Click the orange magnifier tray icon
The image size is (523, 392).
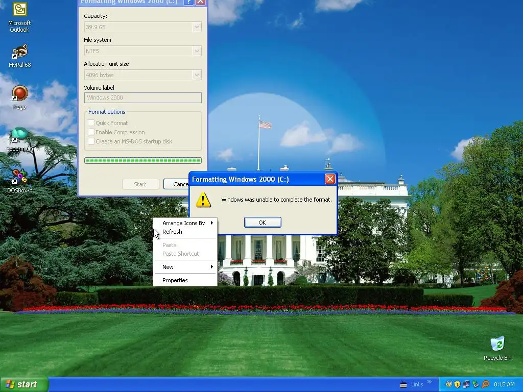coord(485,384)
